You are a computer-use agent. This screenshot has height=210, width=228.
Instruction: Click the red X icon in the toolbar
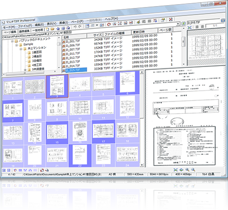171,19
